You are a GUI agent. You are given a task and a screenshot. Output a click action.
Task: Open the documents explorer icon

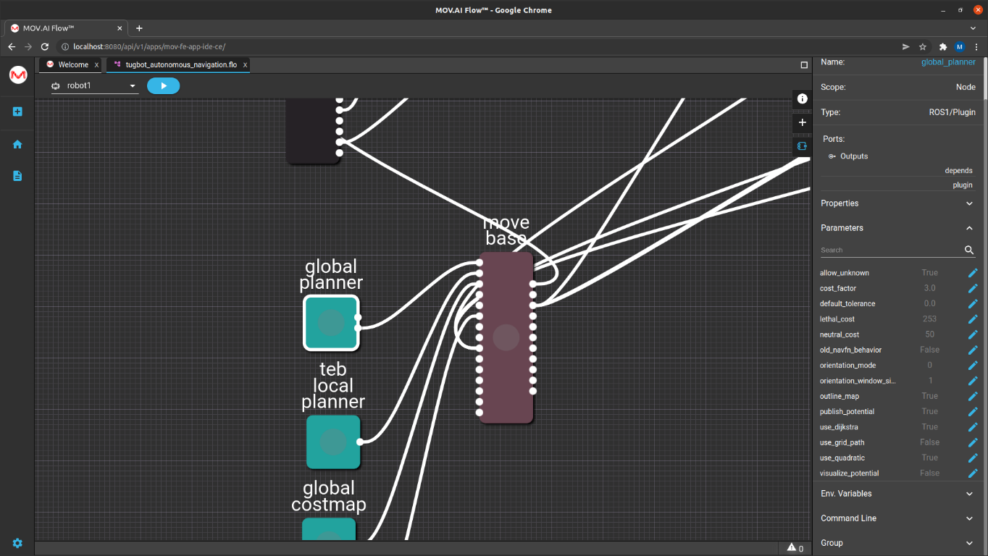click(x=17, y=176)
